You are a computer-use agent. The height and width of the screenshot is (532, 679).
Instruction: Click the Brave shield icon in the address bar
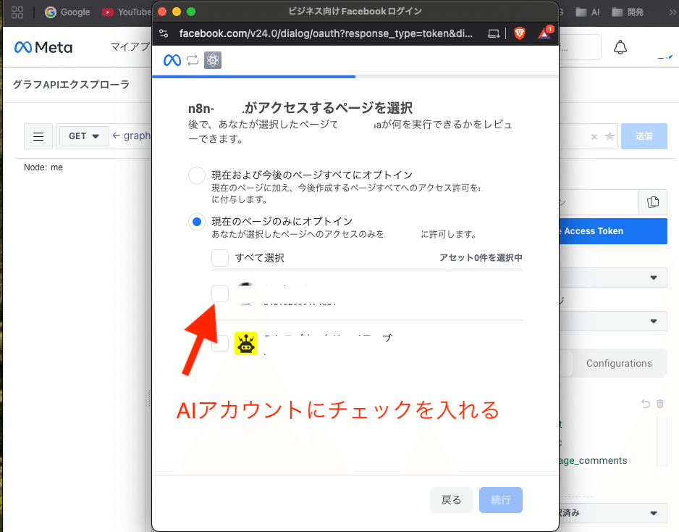point(520,33)
